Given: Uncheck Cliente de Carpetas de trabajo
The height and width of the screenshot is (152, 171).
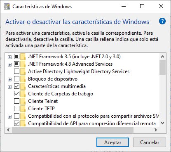Looking at the screenshot, I should coord(17,94).
